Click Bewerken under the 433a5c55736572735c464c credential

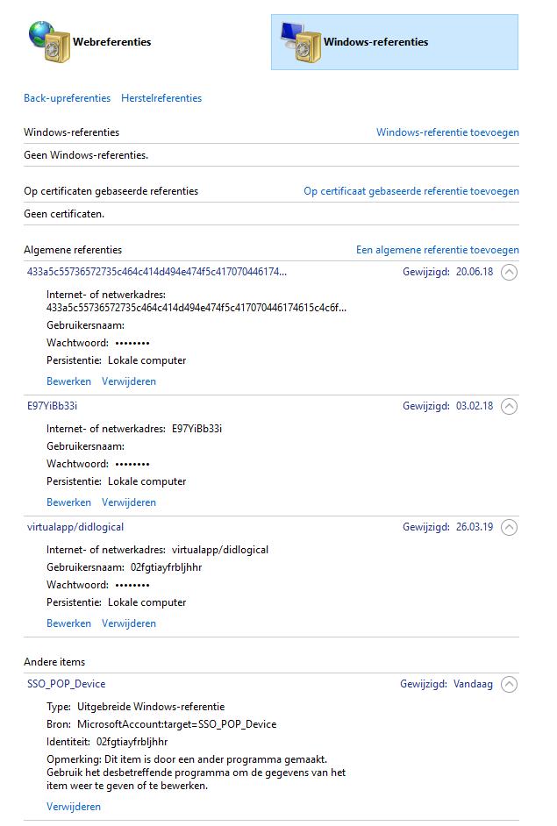tap(68, 381)
